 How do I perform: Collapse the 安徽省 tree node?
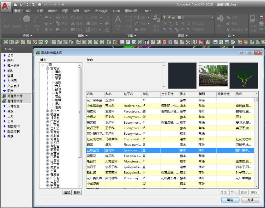coord(47,68)
